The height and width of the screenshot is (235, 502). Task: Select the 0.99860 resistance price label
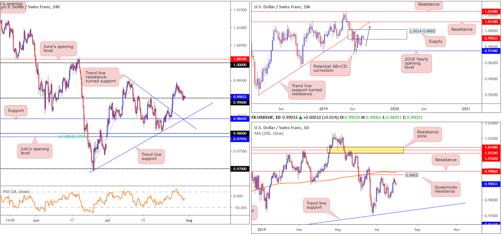point(491,171)
